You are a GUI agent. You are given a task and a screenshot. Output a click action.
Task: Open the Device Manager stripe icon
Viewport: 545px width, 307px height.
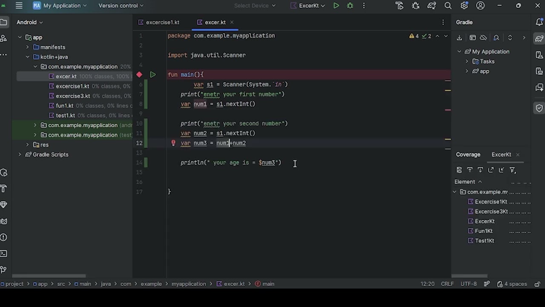pos(539,55)
